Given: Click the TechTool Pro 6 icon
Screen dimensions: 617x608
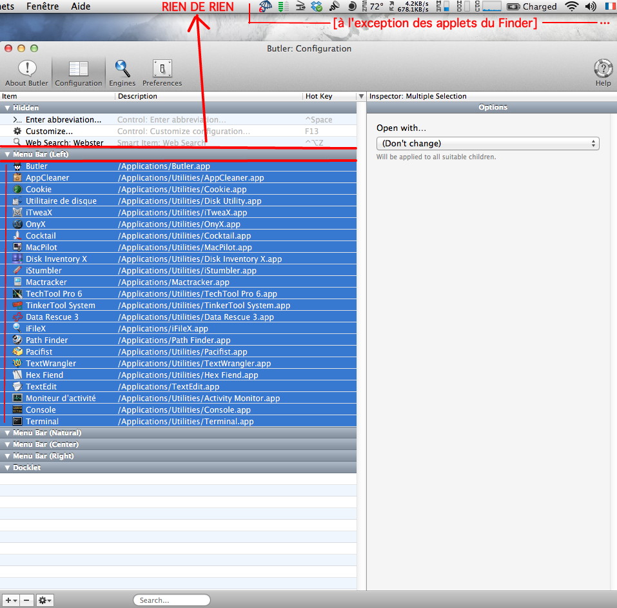Looking at the screenshot, I should point(18,294).
